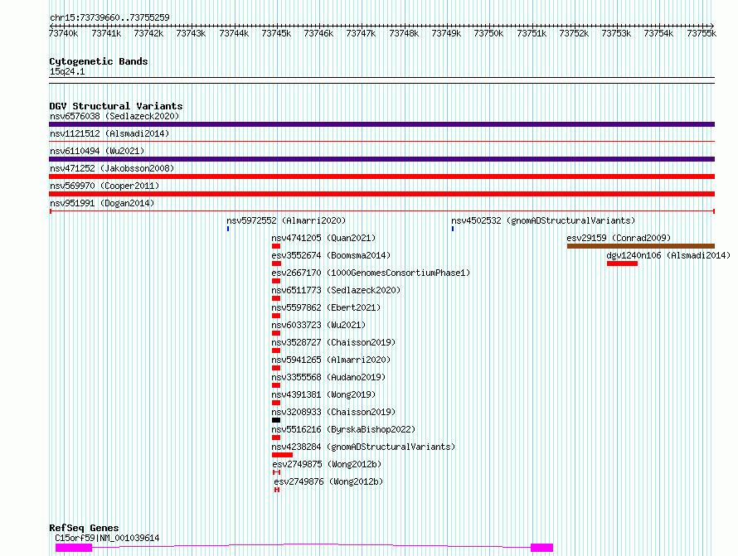Click the red bar under nsv4238284
Viewport: 738px width, 556px height.
[x=283, y=455]
